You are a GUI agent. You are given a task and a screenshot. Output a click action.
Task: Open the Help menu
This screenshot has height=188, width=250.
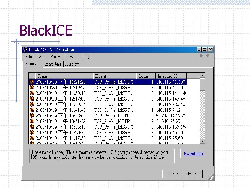point(86,57)
